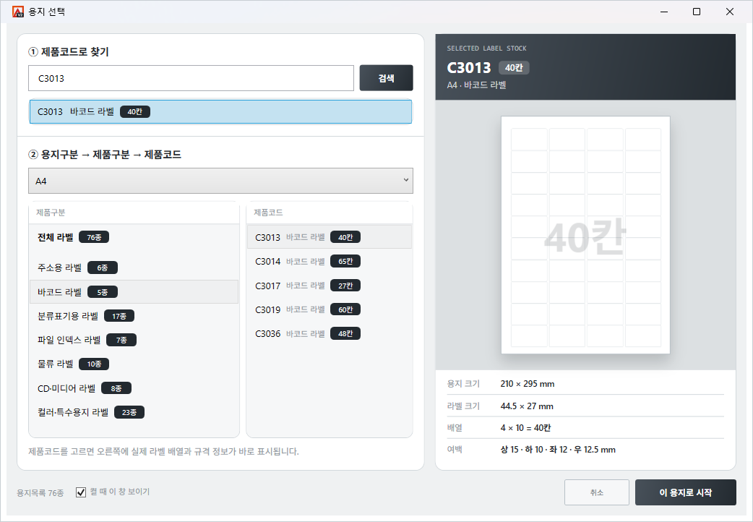Select 주소용 라벨 category
Viewport: 753px width, 522px height.
point(134,268)
